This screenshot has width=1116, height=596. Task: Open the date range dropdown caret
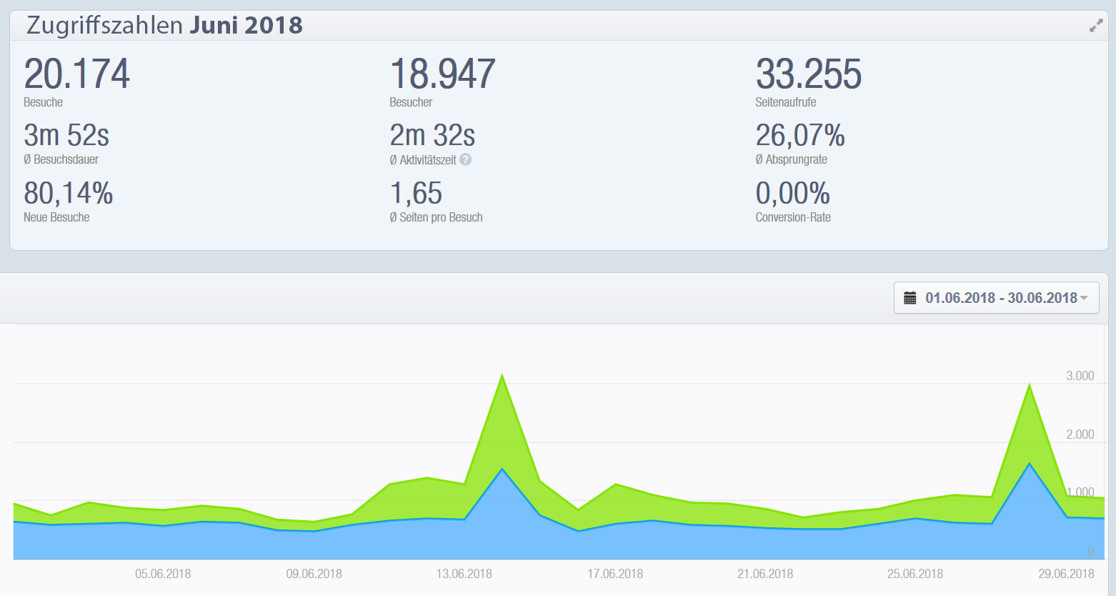[x=1085, y=298]
